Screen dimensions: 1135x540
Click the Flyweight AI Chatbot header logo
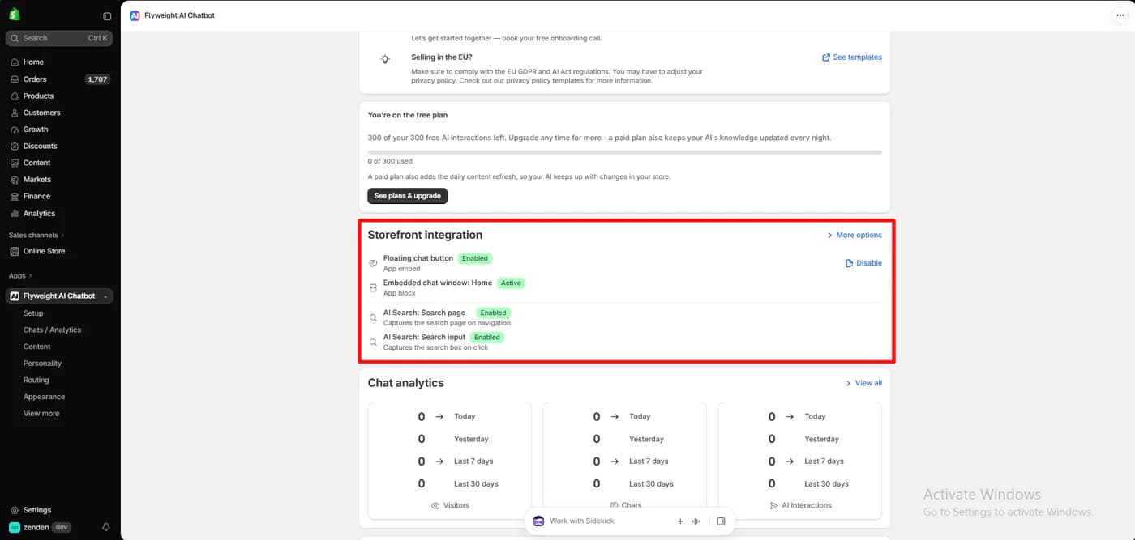(135, 15)
